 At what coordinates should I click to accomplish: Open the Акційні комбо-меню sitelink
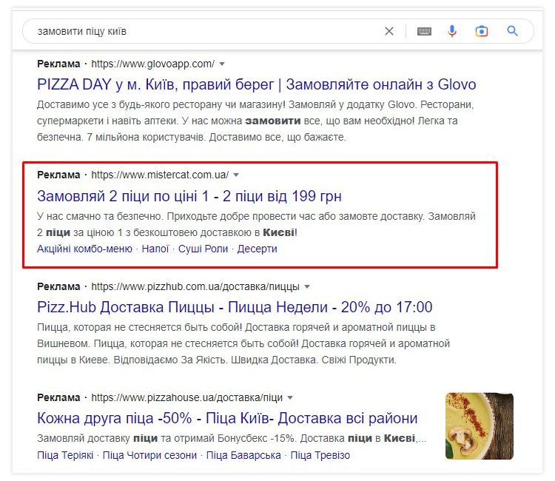coord(84,249)
